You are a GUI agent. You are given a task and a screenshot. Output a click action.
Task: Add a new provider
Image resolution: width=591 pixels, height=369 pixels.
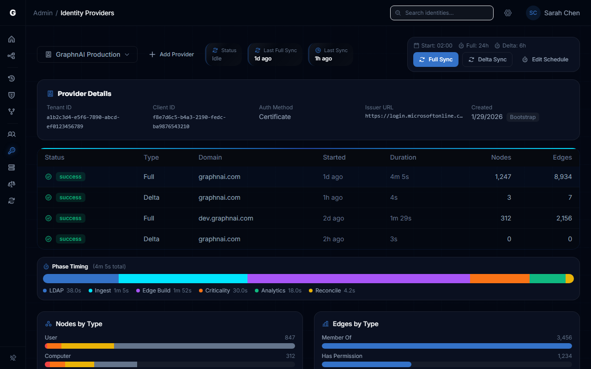tap(171, 54)
